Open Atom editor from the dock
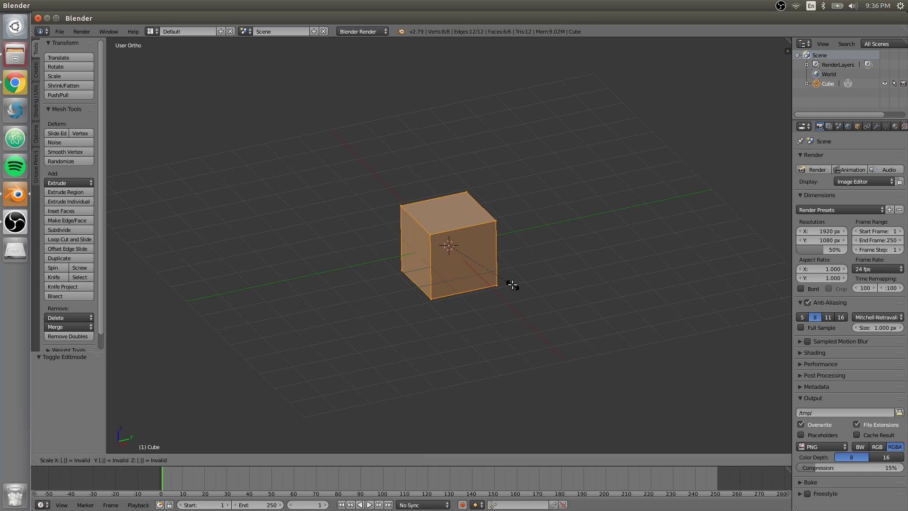This screenshot has width=908, height=511. coord(15,138)
